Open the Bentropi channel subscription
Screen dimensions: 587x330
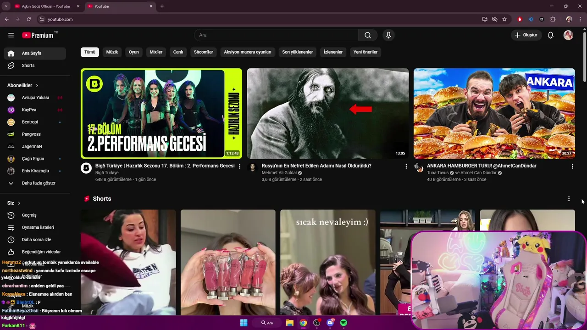tap(35, 122)
